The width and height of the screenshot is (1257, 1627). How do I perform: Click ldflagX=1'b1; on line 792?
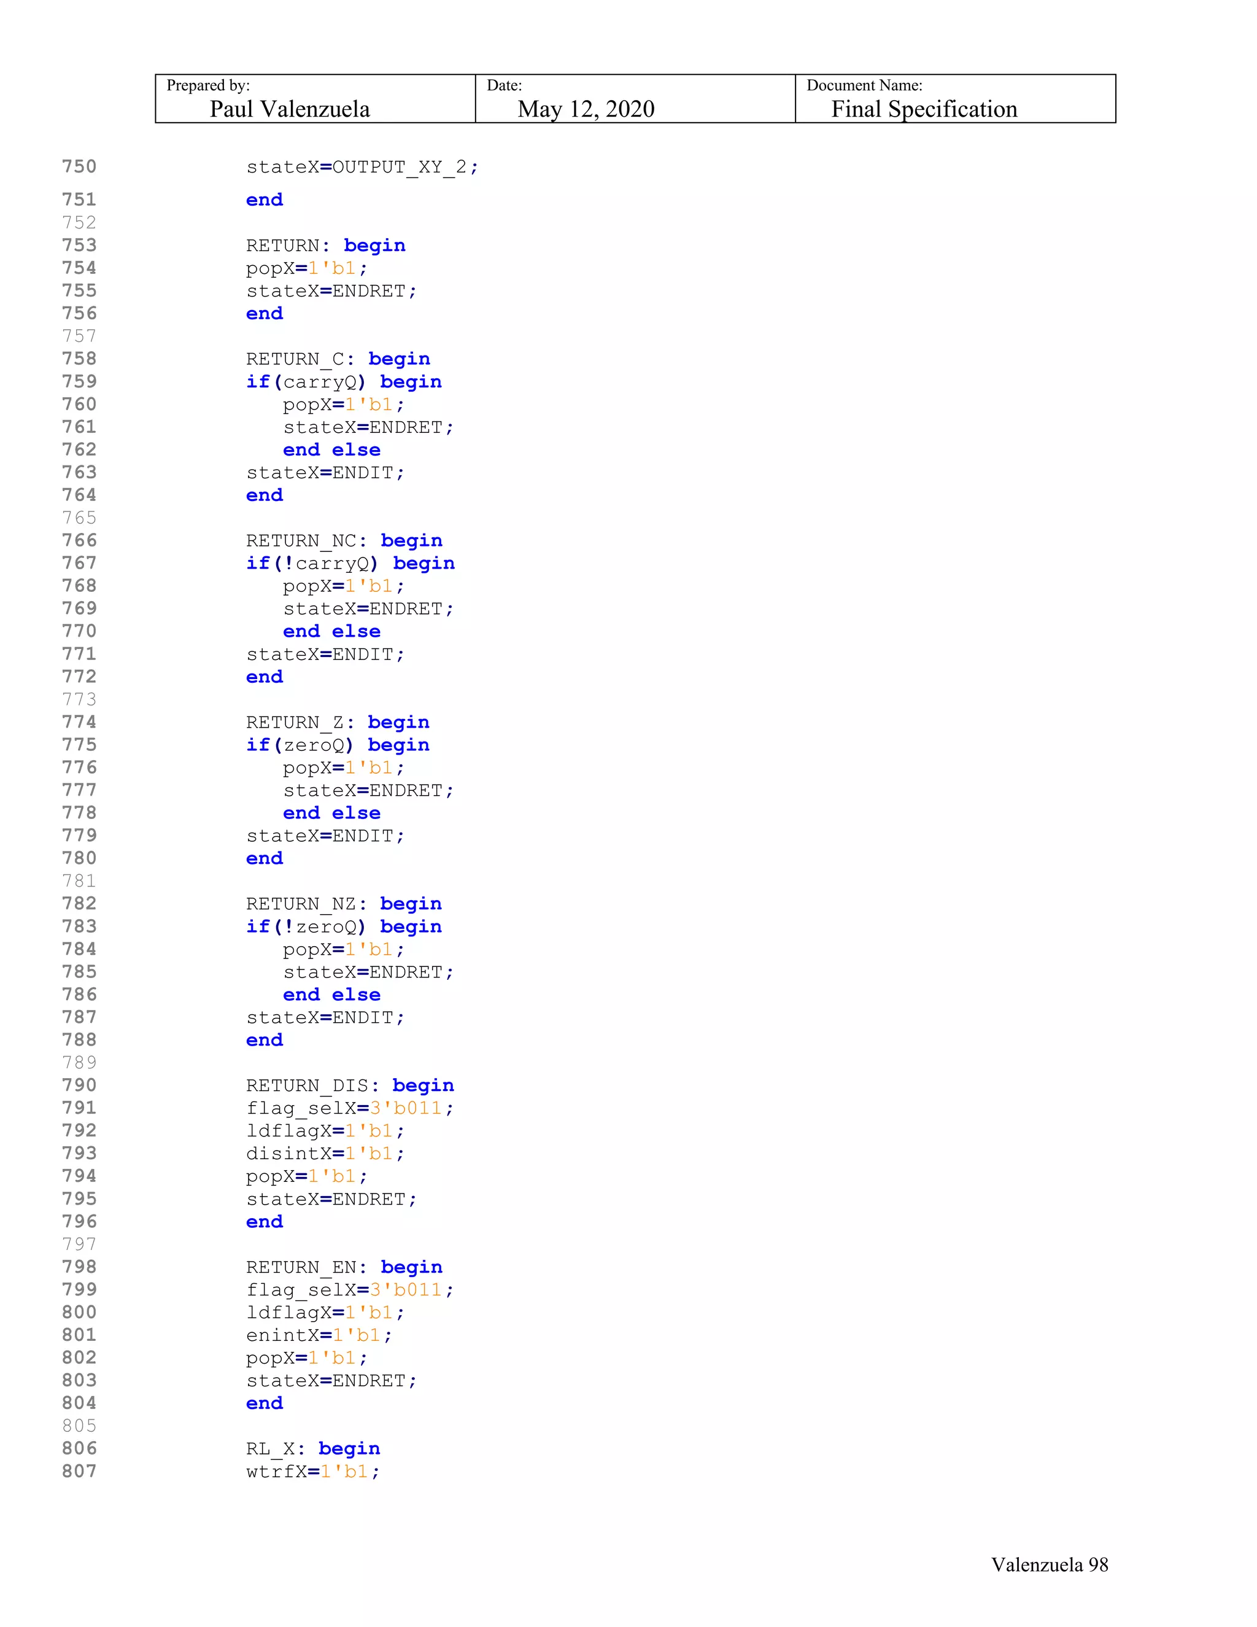click(325, 1131)
